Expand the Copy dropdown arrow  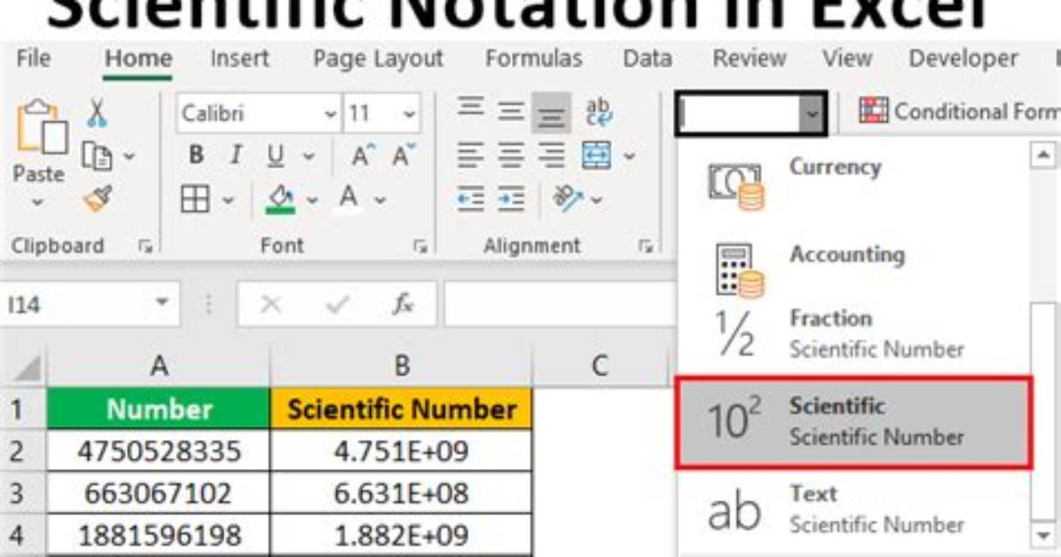pos(129,157)
